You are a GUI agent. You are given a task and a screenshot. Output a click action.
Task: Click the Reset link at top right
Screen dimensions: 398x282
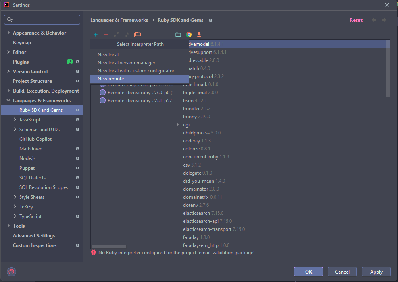(356, 20)
